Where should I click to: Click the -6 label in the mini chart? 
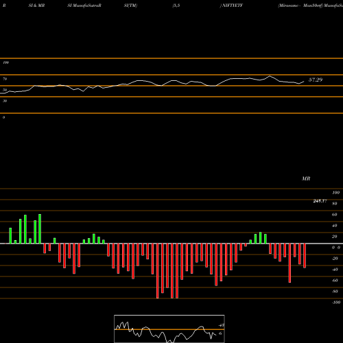[x=220, y=333]
